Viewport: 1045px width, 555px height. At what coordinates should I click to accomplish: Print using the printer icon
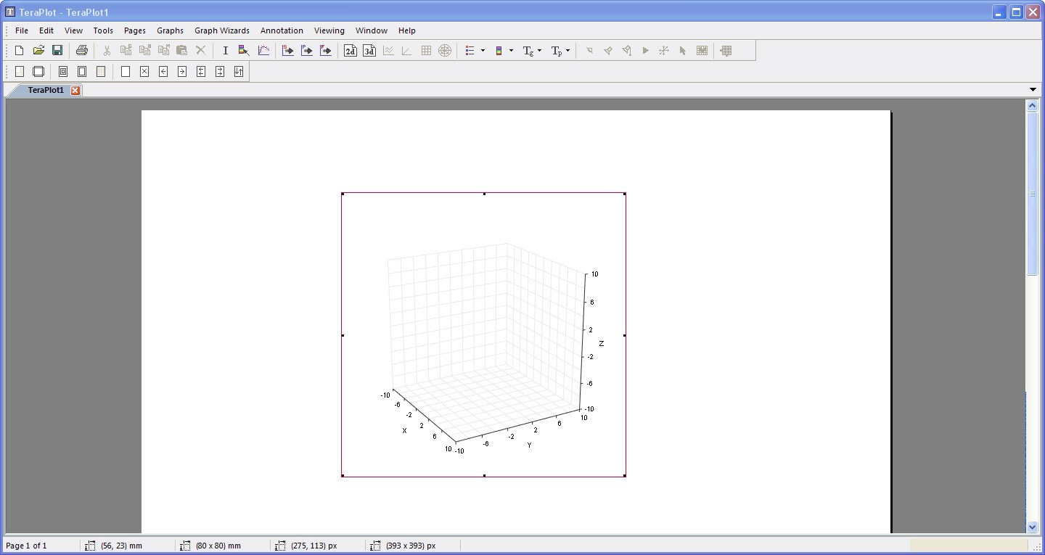pos(82,50)
